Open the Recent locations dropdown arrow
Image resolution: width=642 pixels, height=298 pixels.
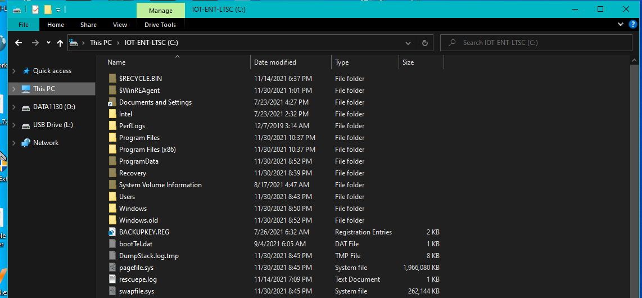click(x=49, y=43)
